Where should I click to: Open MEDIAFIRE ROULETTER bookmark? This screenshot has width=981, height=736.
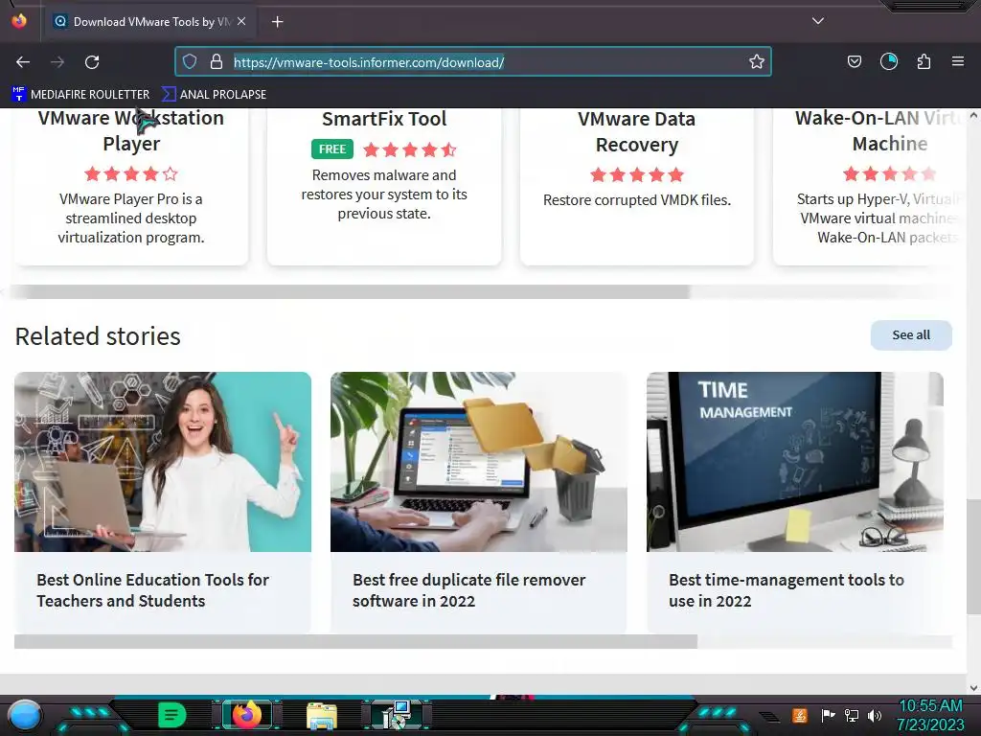(80, 95)
